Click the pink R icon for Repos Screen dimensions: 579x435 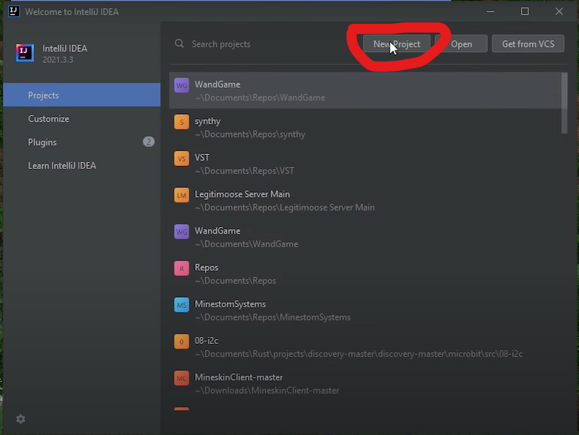click(182, 269)
